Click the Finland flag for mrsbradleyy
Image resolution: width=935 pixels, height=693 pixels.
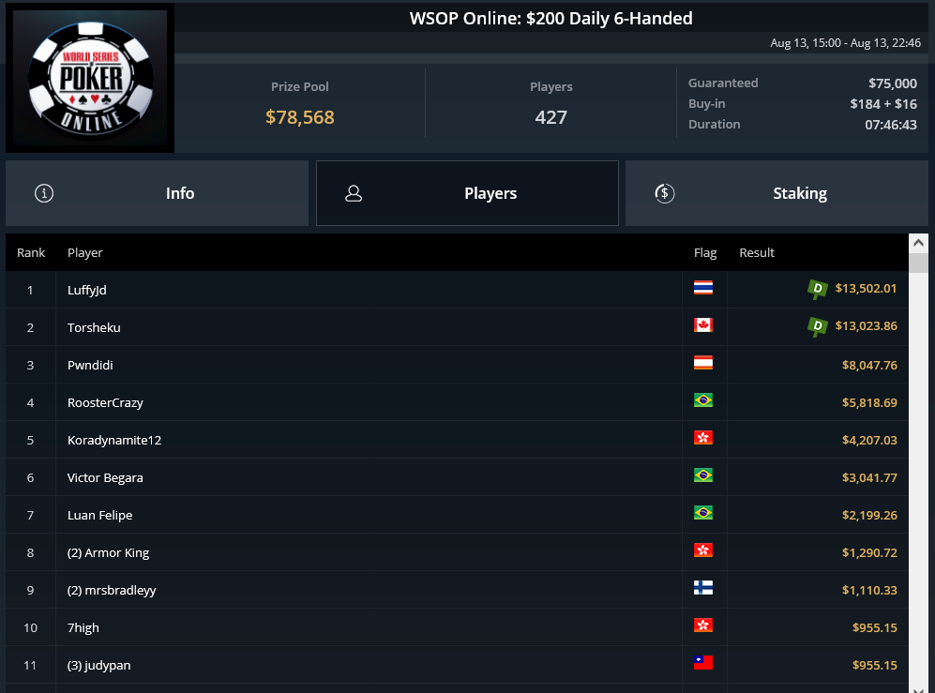(703, 588)
